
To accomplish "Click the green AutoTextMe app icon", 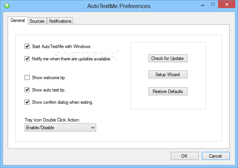I will point(7,6).
